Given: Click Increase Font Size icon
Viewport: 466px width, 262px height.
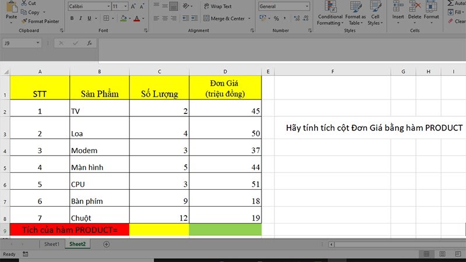Looking at the screenshot, I should (133, 6).
